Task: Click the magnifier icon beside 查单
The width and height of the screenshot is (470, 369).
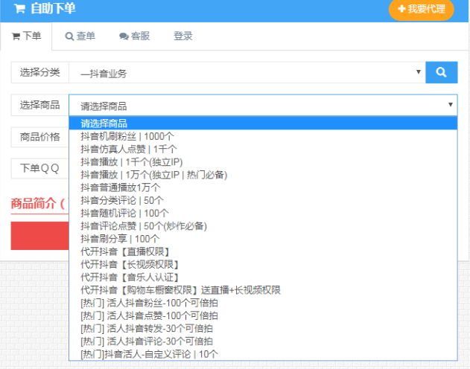Action: pos(69,36)
